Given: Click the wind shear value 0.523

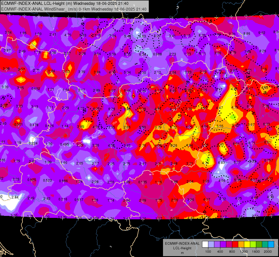Looking at the screenshot, I should coord(48,180).
